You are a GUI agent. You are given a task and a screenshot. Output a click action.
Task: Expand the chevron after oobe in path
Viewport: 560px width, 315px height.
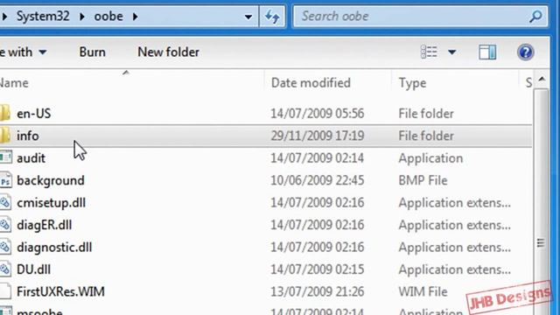point(135,17)
